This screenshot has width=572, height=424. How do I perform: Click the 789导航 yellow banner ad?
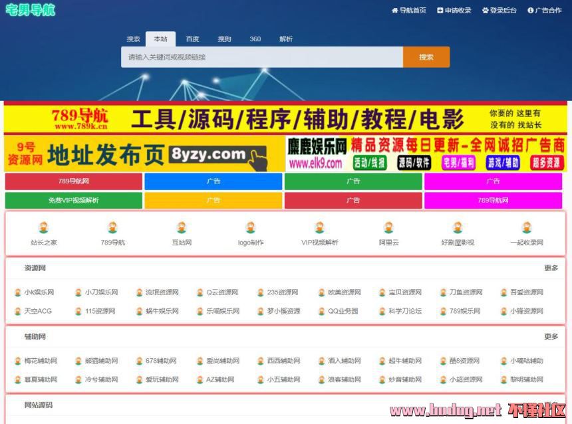285,119
